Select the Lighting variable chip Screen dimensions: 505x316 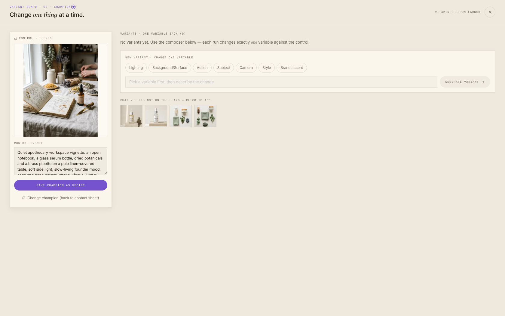[136, 68]
